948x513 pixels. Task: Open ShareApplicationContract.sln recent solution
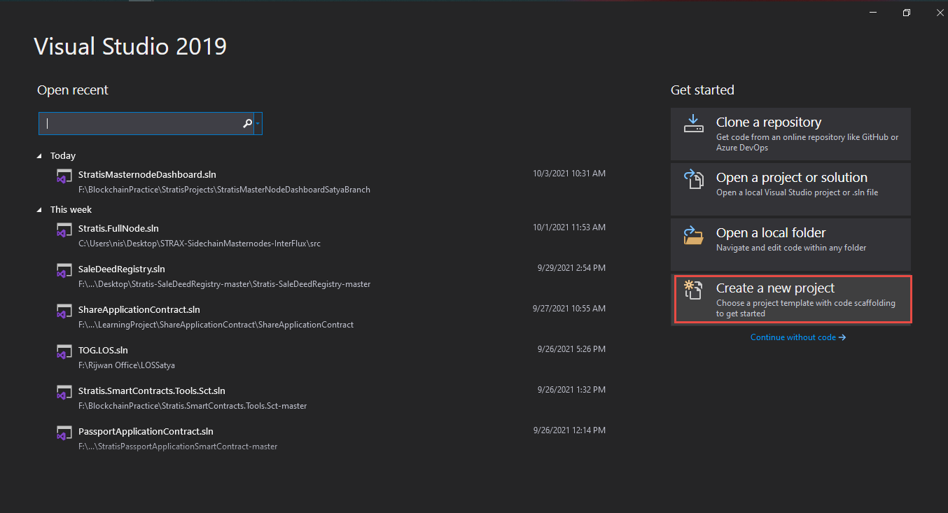pyautogui.click(x=139, y=310)
